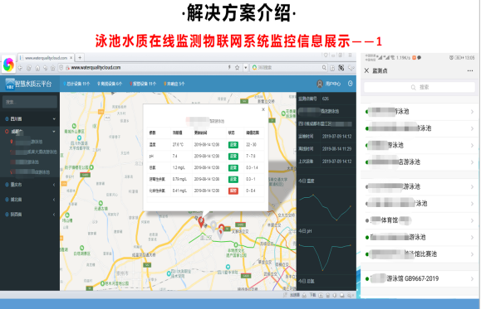Viewport: 481px width, 309px height.
Task: Expand the 湖北省 region in sidebar
Action: pyautogui.click(x=30, y=200)
